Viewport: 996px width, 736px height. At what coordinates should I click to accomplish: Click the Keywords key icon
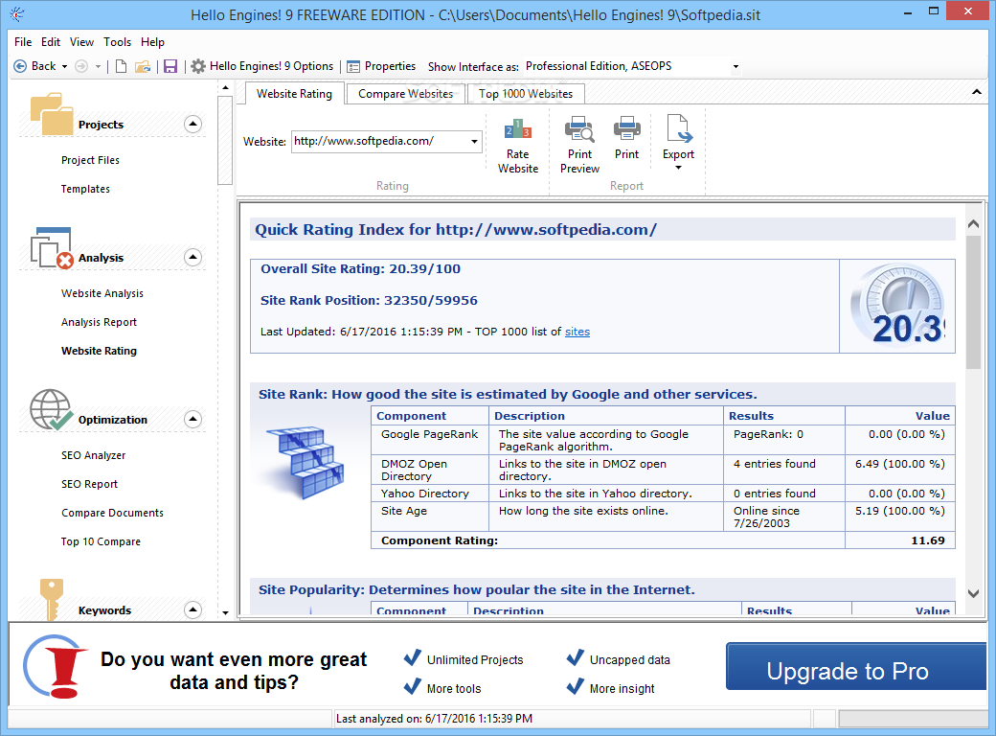pyautogui.click(x=52, y=599)
